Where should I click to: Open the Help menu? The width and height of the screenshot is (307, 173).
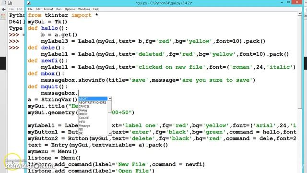[96, 9]
